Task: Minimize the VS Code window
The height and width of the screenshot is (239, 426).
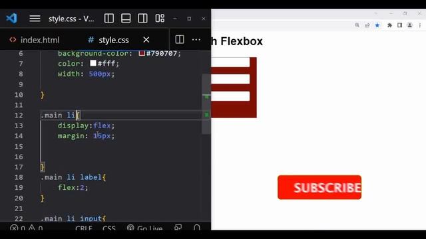Action: (175, 19)
